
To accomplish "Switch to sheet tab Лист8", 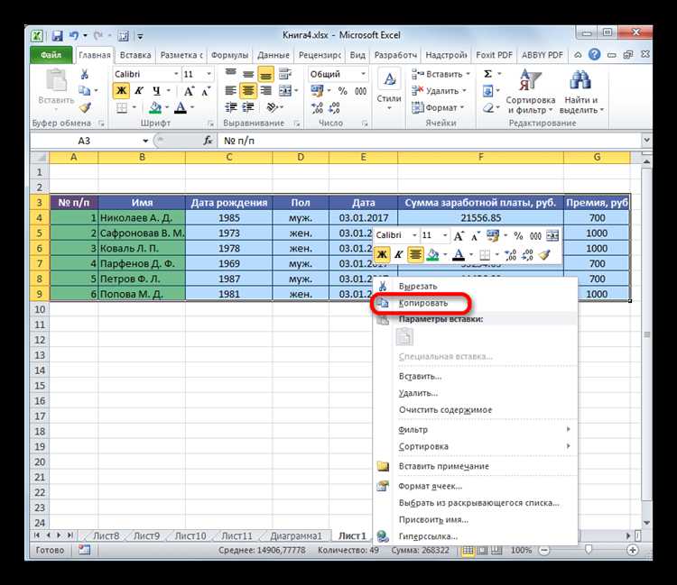I will pos(107,535).
